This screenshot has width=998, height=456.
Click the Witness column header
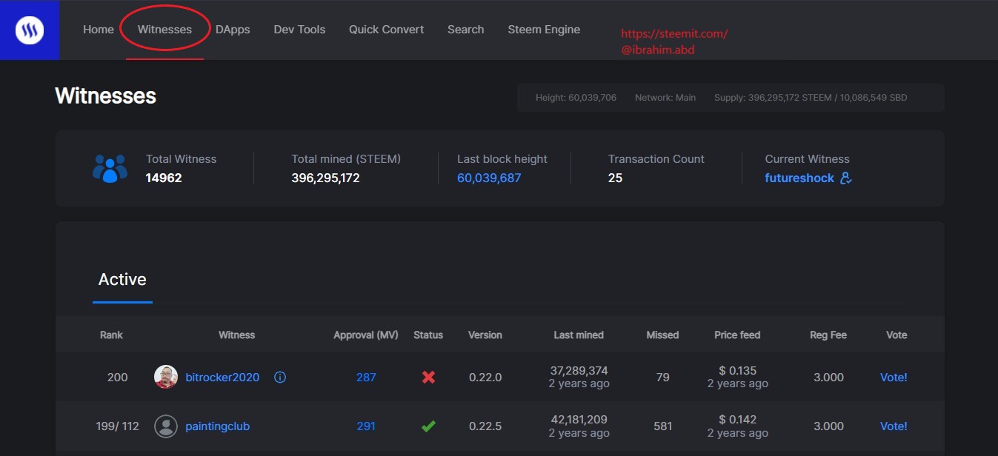237,335
